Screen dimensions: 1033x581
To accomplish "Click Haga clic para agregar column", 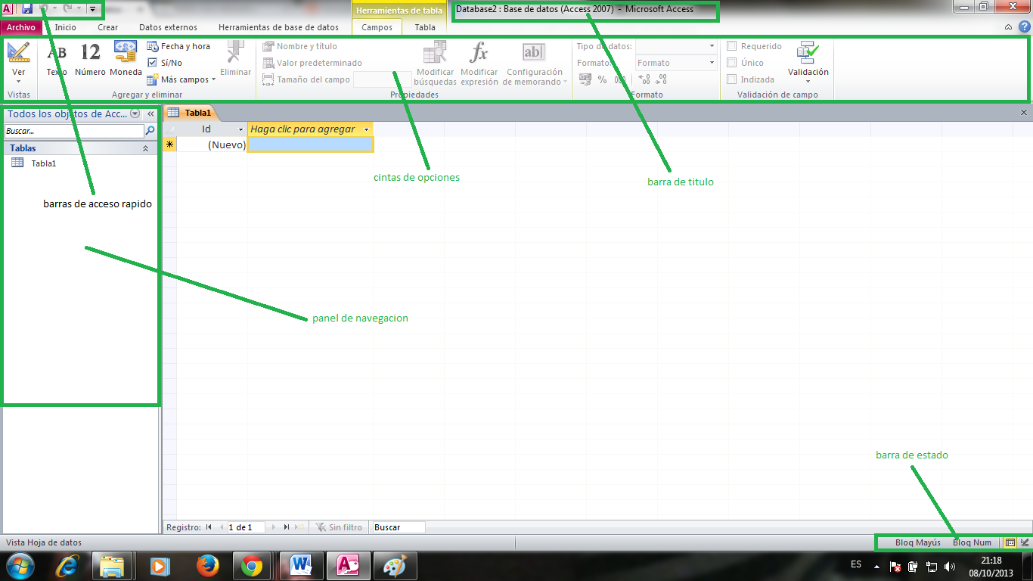I will [x=310, y=129].
